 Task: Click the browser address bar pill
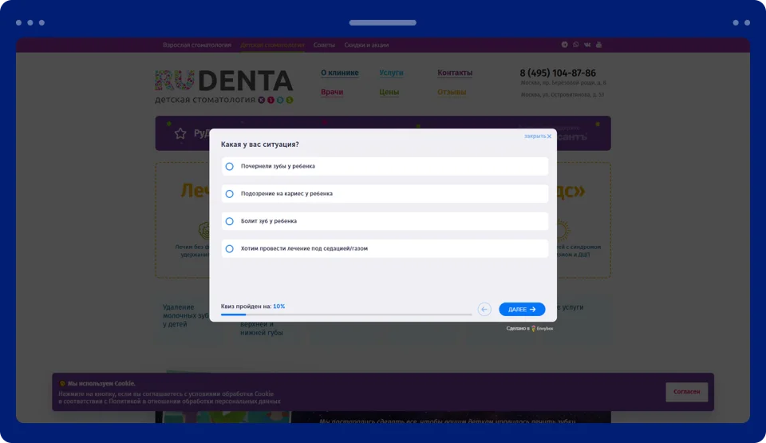[382, 22]
